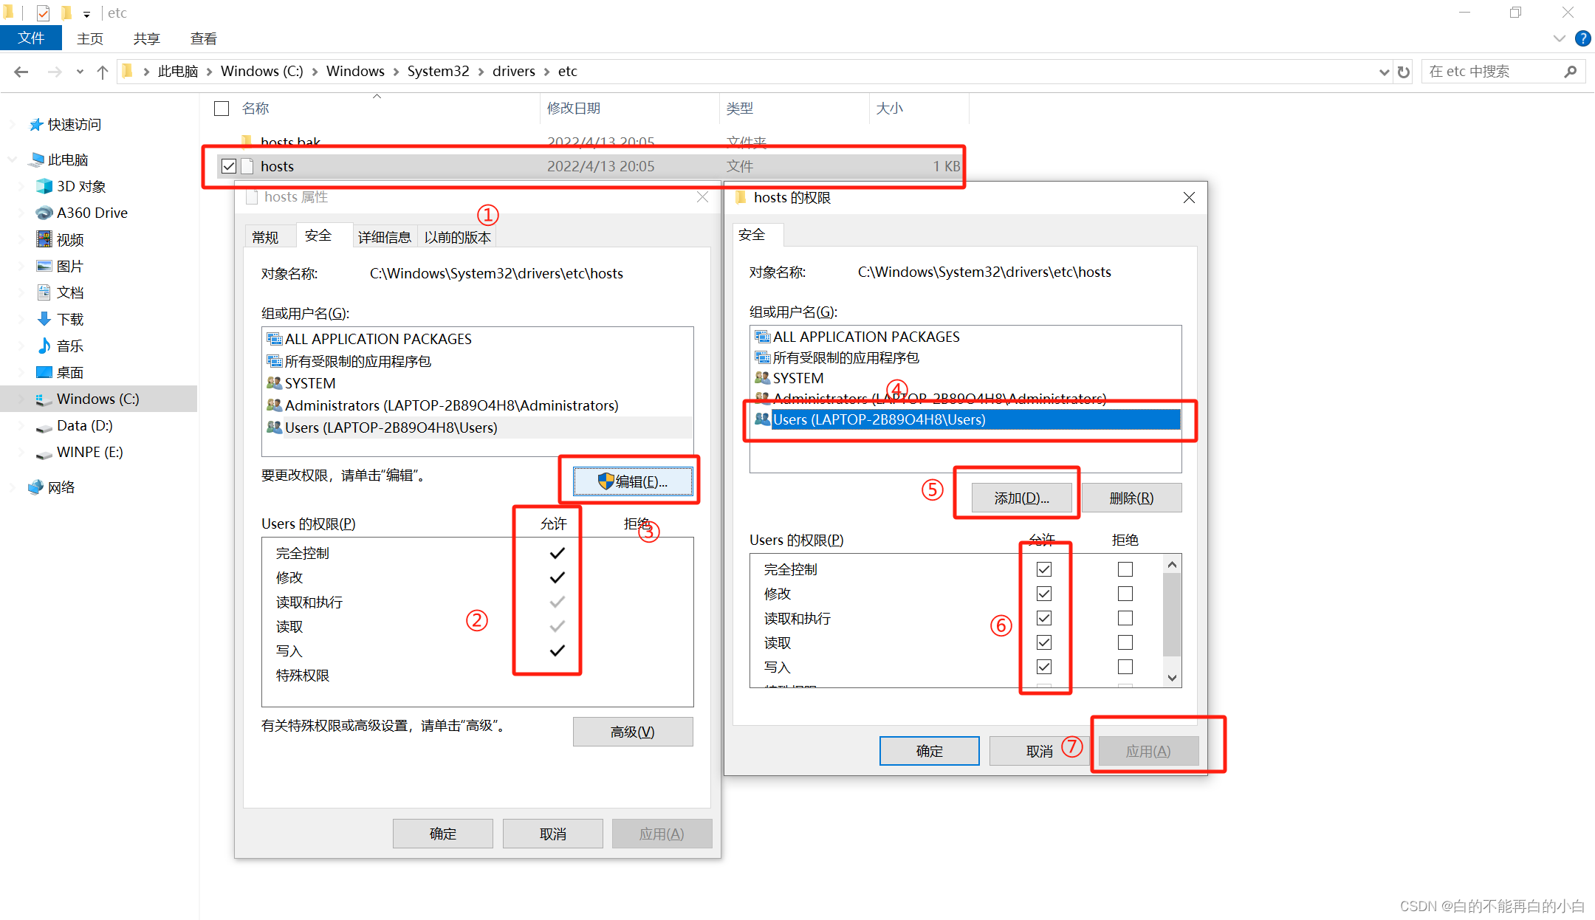Screen dimensions: 1595x920
Task: Click the 添加(D)... button
Action: click(x=1021, y=498)
